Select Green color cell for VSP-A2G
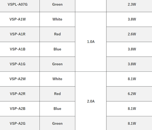This screenshot has width=152, height=130. point(57,123)
